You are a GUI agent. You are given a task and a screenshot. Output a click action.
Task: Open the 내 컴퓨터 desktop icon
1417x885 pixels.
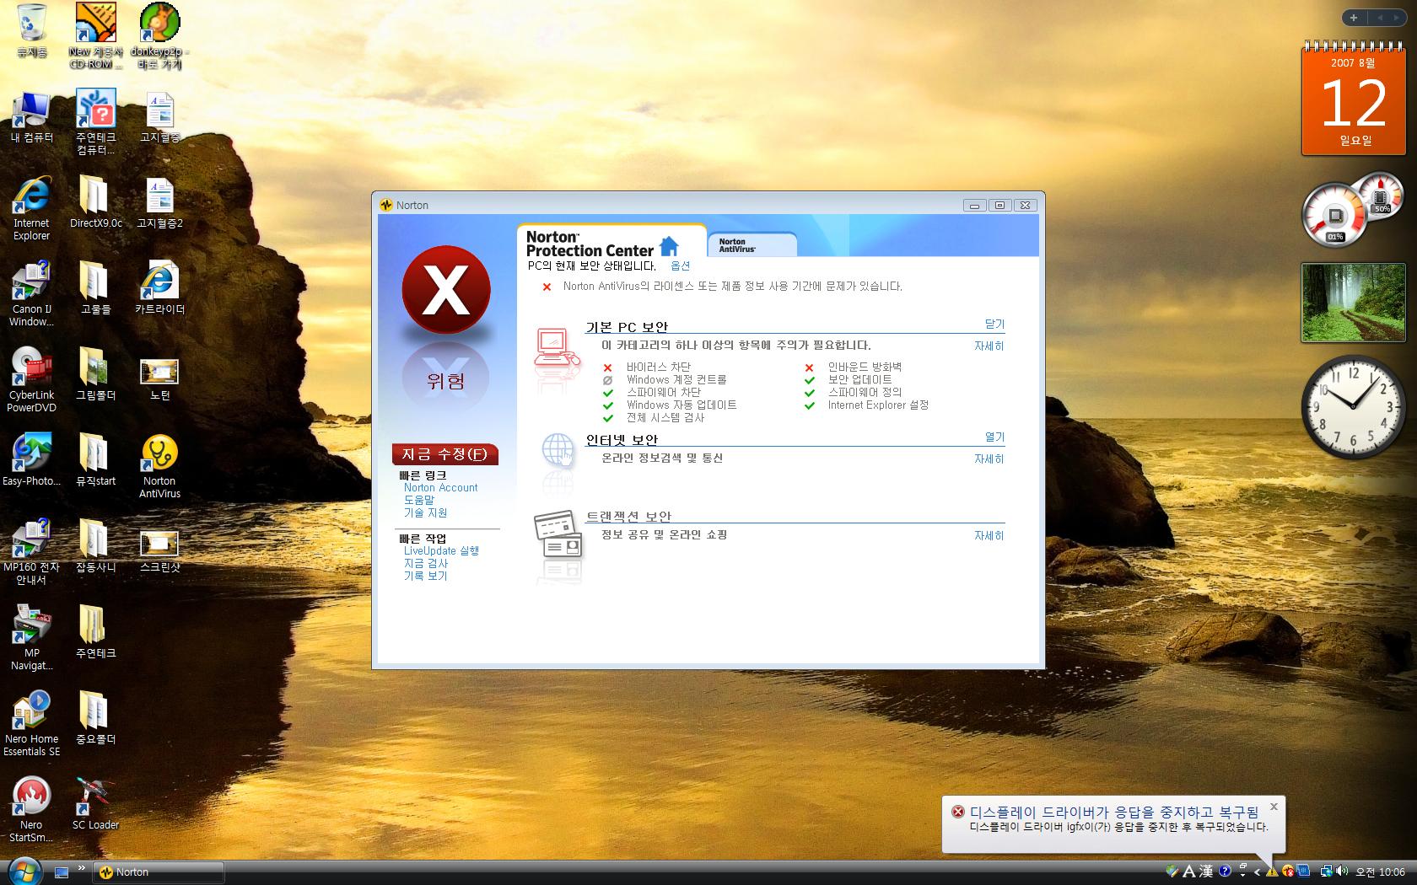click(32, 117)
